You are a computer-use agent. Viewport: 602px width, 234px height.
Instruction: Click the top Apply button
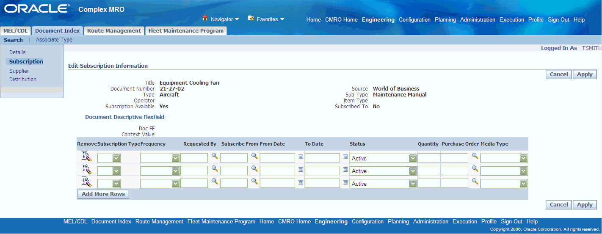(x=585, y=74)
